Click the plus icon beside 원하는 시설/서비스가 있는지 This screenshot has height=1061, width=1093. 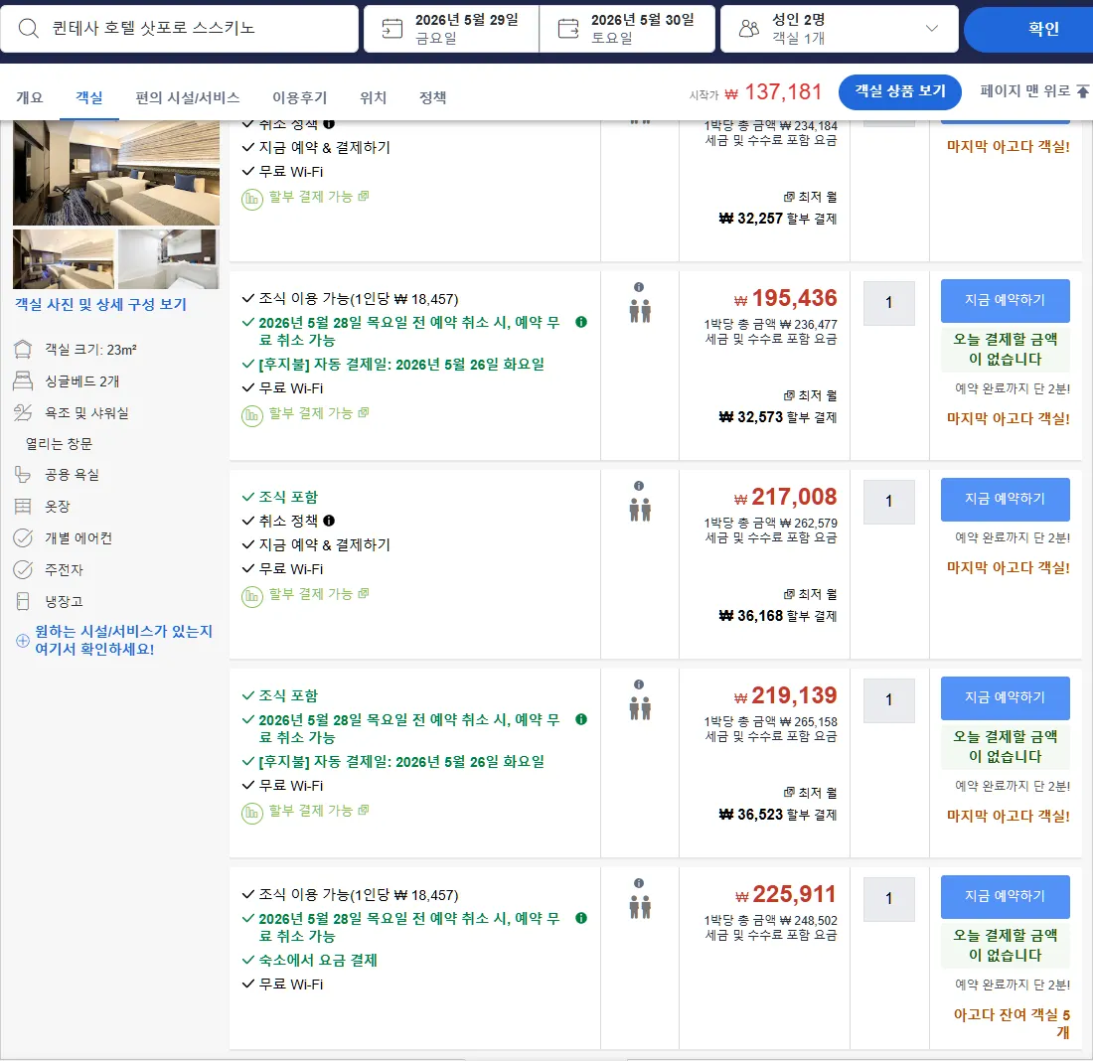click(23, 640)
